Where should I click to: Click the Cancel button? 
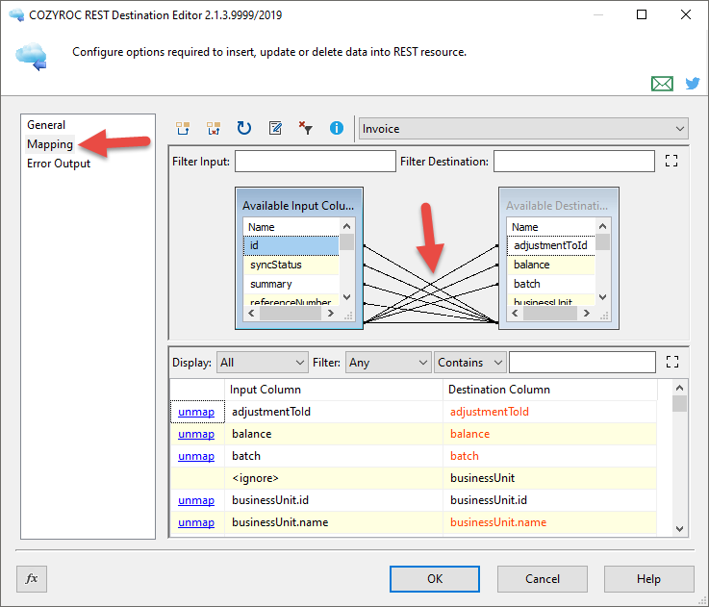point(543,579)
